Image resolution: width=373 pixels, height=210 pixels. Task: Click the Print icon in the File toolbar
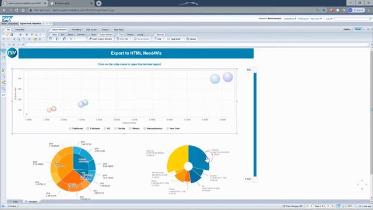point(20,35)
